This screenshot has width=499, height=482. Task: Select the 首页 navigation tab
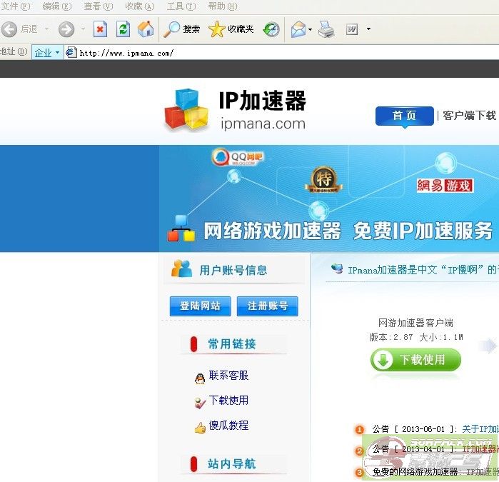tap(404, 116)
